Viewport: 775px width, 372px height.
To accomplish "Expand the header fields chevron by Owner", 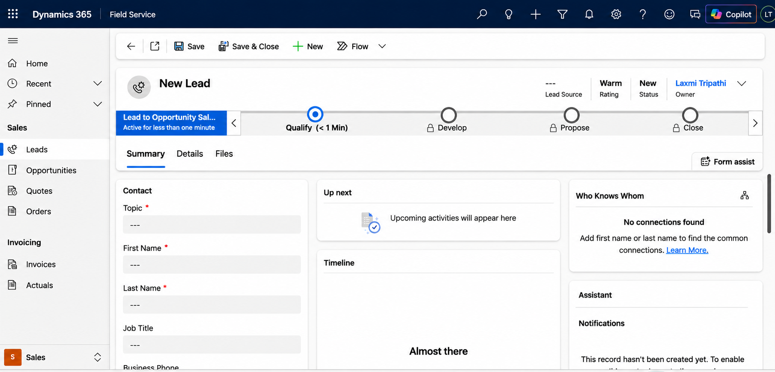I will [742, 83].
